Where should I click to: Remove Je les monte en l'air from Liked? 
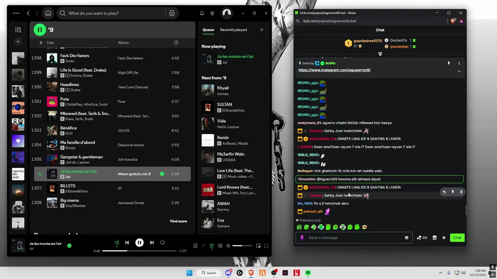click(x=162, y=174)
